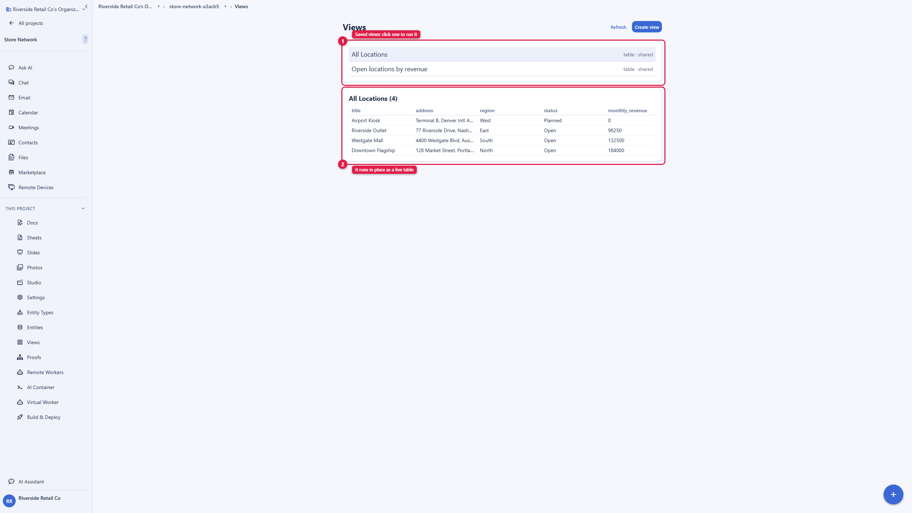Open Chat from the sidebar icon
The image size is (912, 513).
coord(11,82)
